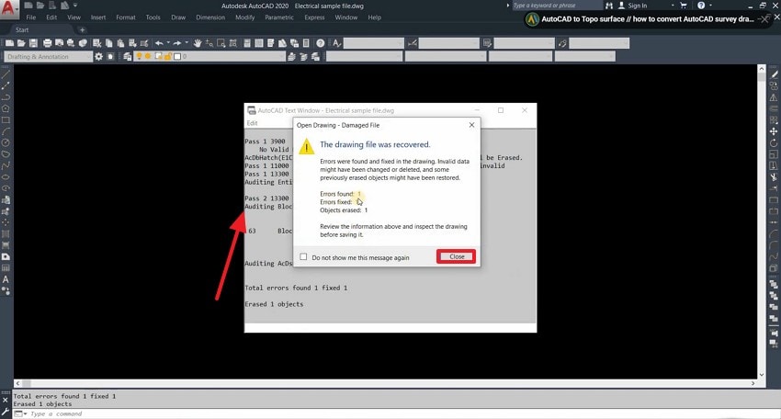Select the Arc draw tool

click(x=6, y=131)
